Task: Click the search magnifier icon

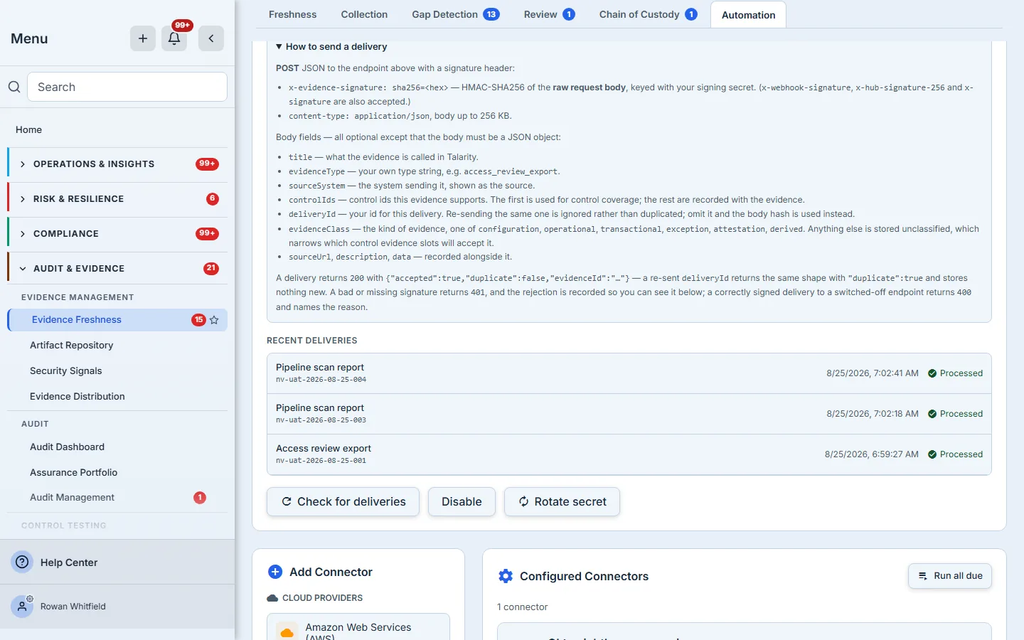Action: point(14,87)
